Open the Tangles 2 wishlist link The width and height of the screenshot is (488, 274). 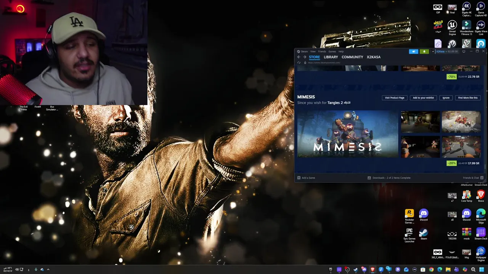[x=339, y=103]
